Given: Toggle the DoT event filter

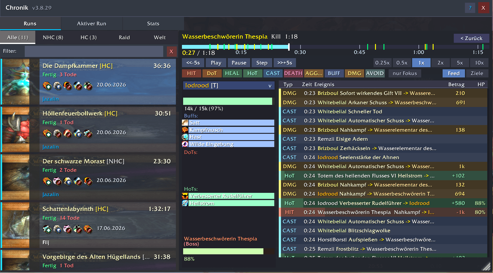Looking at the screenshot, I should [212, 73].
